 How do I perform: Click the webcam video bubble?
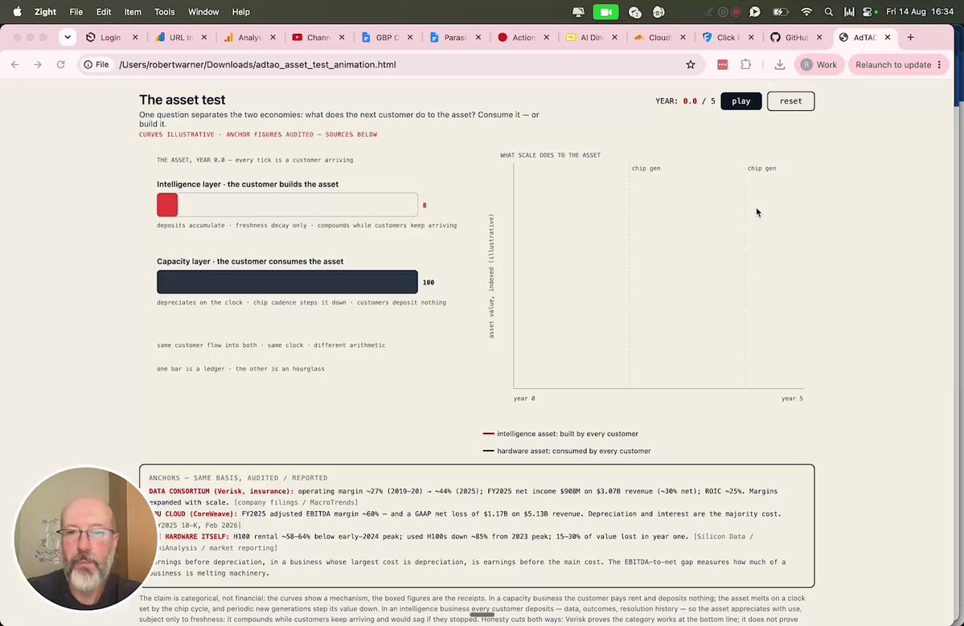pyautogui.click(x=85, y=538)
